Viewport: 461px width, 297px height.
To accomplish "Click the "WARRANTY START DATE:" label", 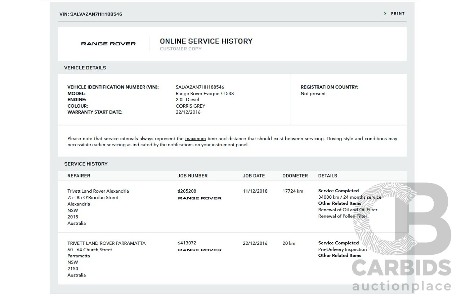I will click(x=95, y=112).
